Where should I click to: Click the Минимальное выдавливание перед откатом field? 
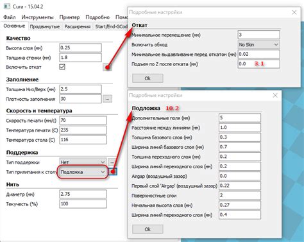pyautogui.click(x=258, y=54)
